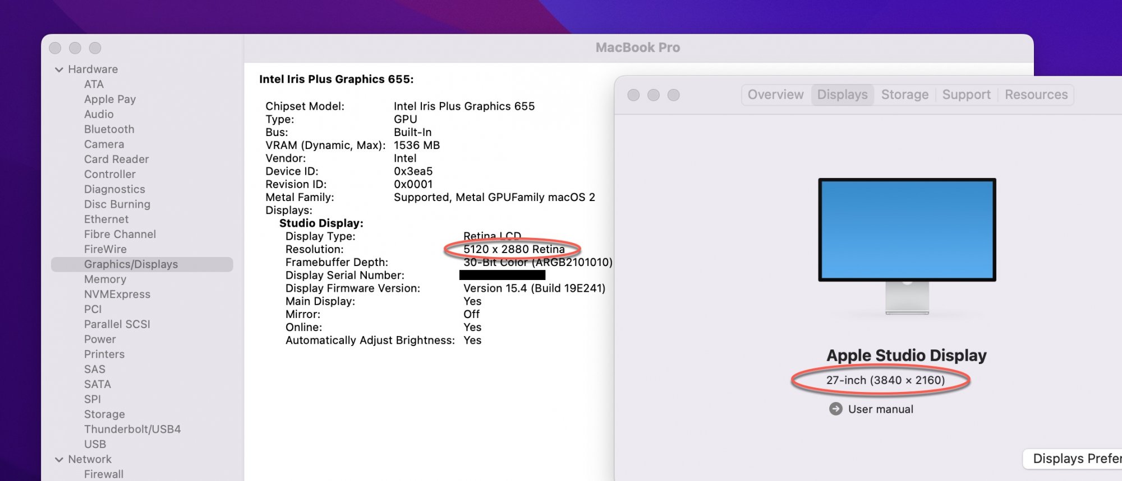Open Disc Burning entry
This screenshot has height=481, width=1122.
coord(117,204)
